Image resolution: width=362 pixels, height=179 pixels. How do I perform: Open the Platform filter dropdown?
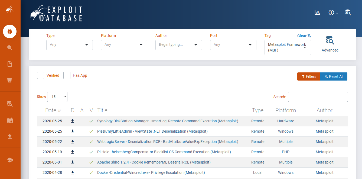[124, 45]
